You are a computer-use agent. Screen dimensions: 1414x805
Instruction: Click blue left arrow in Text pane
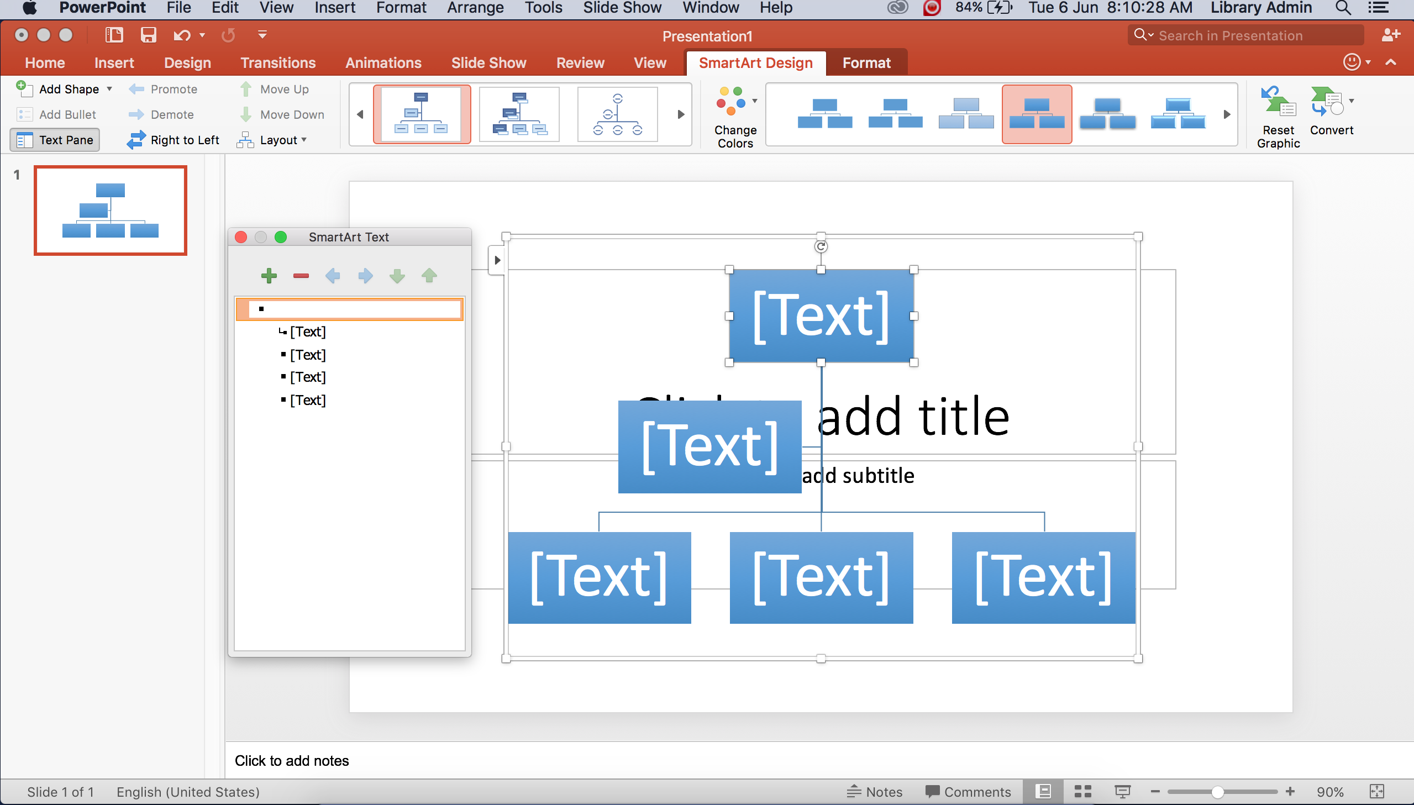tap(333, 275)
